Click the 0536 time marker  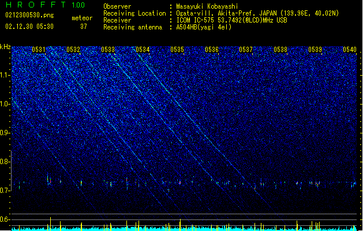(212, 50)
